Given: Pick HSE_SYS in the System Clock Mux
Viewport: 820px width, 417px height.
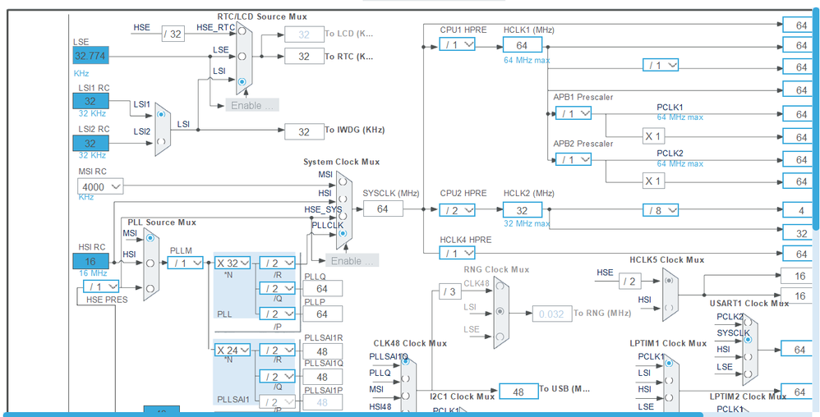Looking at the screenshot, I should click(x=343, y=215).
